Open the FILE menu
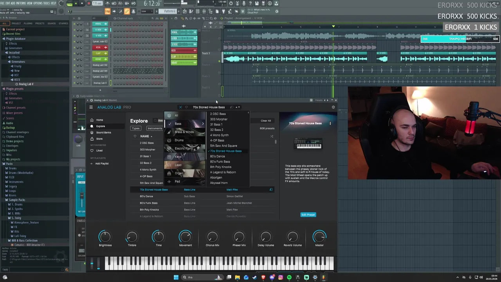This screenshot has height=282, width=501. 2,3
